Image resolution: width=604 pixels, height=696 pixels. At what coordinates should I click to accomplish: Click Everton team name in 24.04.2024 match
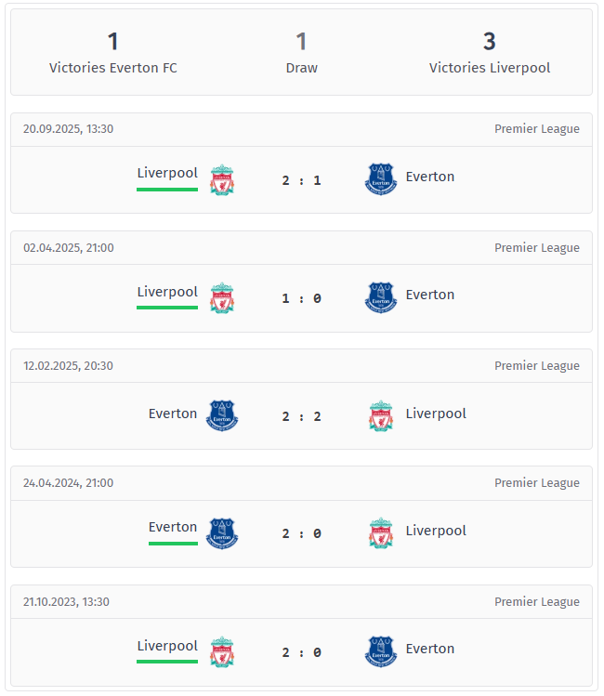(173, 527)
